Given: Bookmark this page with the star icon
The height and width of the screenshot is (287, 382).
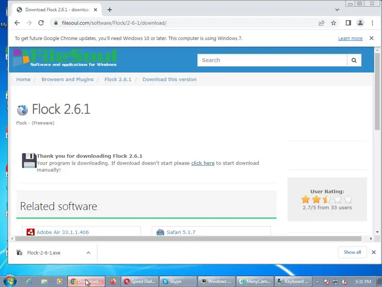Looking at the screenshot, I should [x=334, y=23].
